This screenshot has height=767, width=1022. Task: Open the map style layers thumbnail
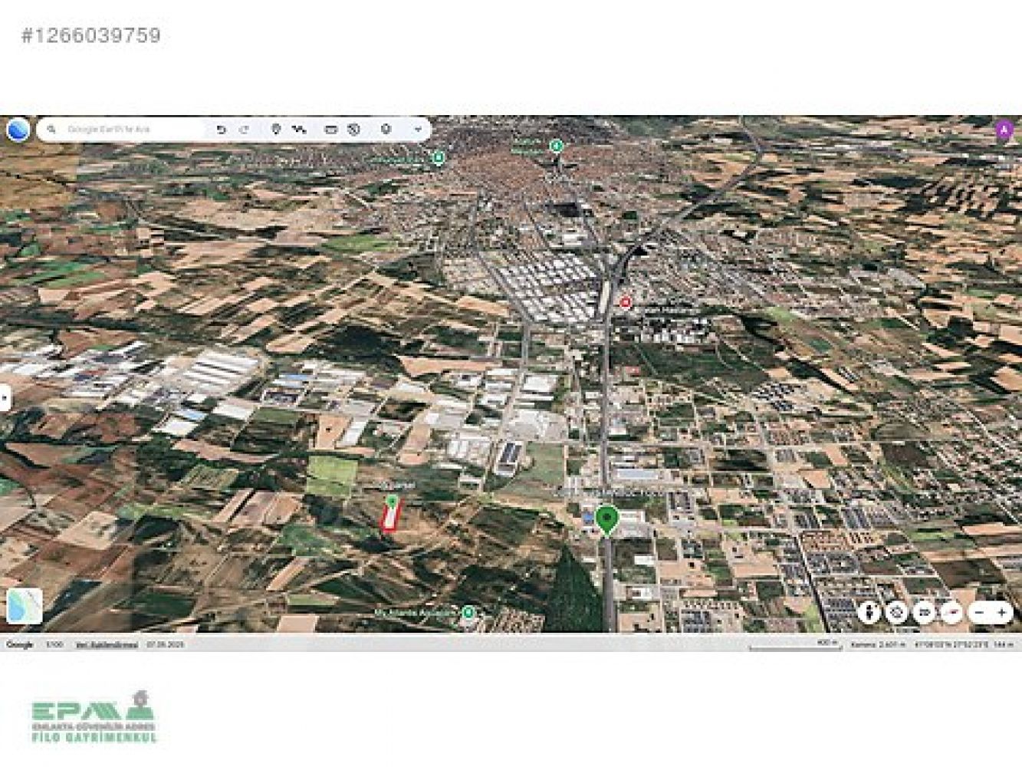pyautogui.click(x=24, y=605)
